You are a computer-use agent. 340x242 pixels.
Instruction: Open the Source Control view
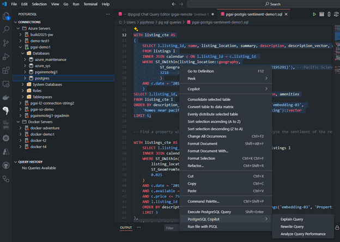pyautogui.click(x=7, y=43)
